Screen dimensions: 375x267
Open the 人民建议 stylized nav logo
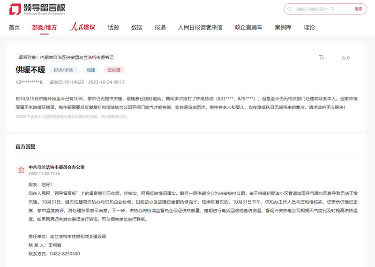click(82, 27)
